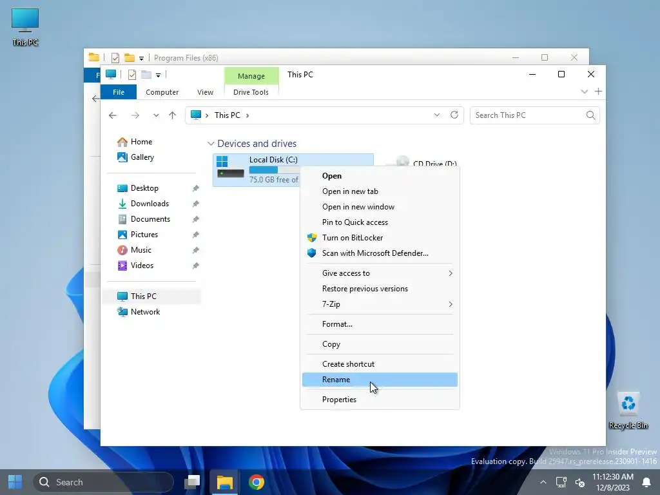Open the File ribbon tab

119,92
